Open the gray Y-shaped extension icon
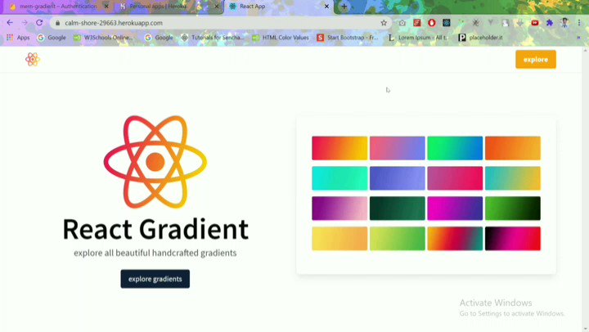Image resolution: width=589 pixels, height=332 pixels. coord(491,23)
